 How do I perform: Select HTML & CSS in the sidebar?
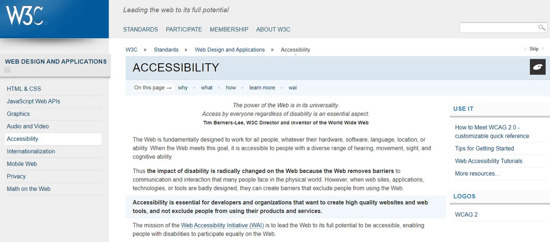(24, 89)
